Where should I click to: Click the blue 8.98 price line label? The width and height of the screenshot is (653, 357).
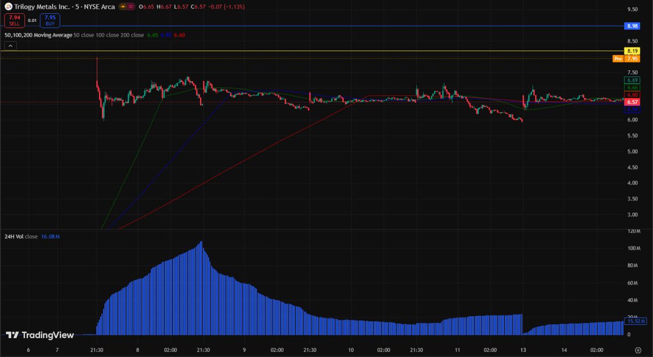click(632, 26)
